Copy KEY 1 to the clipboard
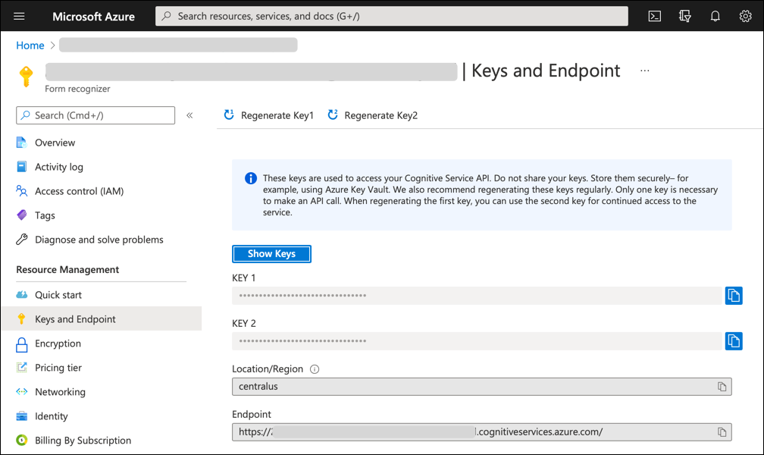This screenshot has height=455, width=764. click(734, 296)
